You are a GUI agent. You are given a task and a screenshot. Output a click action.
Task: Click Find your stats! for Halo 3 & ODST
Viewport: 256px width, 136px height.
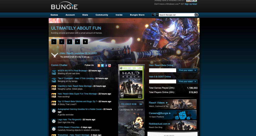coord(187,81)
